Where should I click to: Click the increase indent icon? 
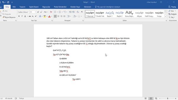pos(73,12)
